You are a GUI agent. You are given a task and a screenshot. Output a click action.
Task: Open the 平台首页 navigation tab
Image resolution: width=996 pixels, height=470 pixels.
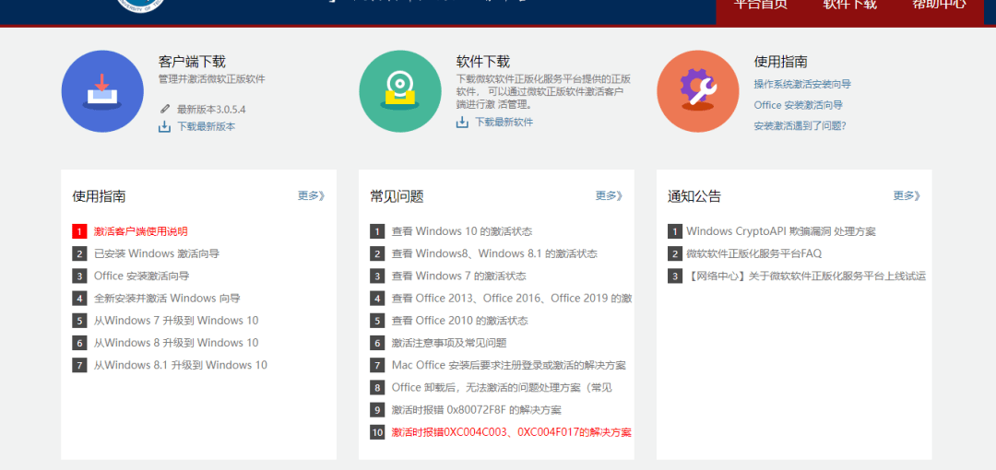point(760,5)
